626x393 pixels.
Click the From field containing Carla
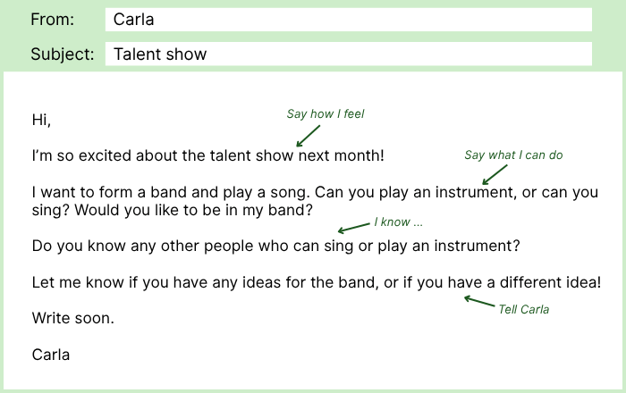tap(348, 20)
